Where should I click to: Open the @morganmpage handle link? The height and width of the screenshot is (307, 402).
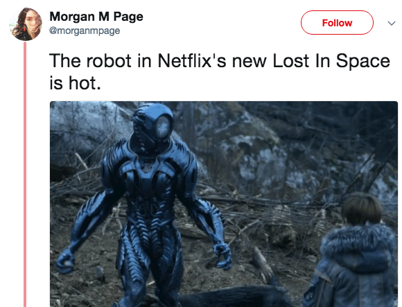tap(85, 30)
